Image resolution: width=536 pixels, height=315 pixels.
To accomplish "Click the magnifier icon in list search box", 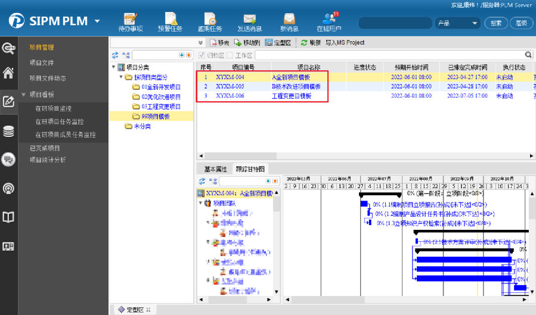I will coord(528,55).
